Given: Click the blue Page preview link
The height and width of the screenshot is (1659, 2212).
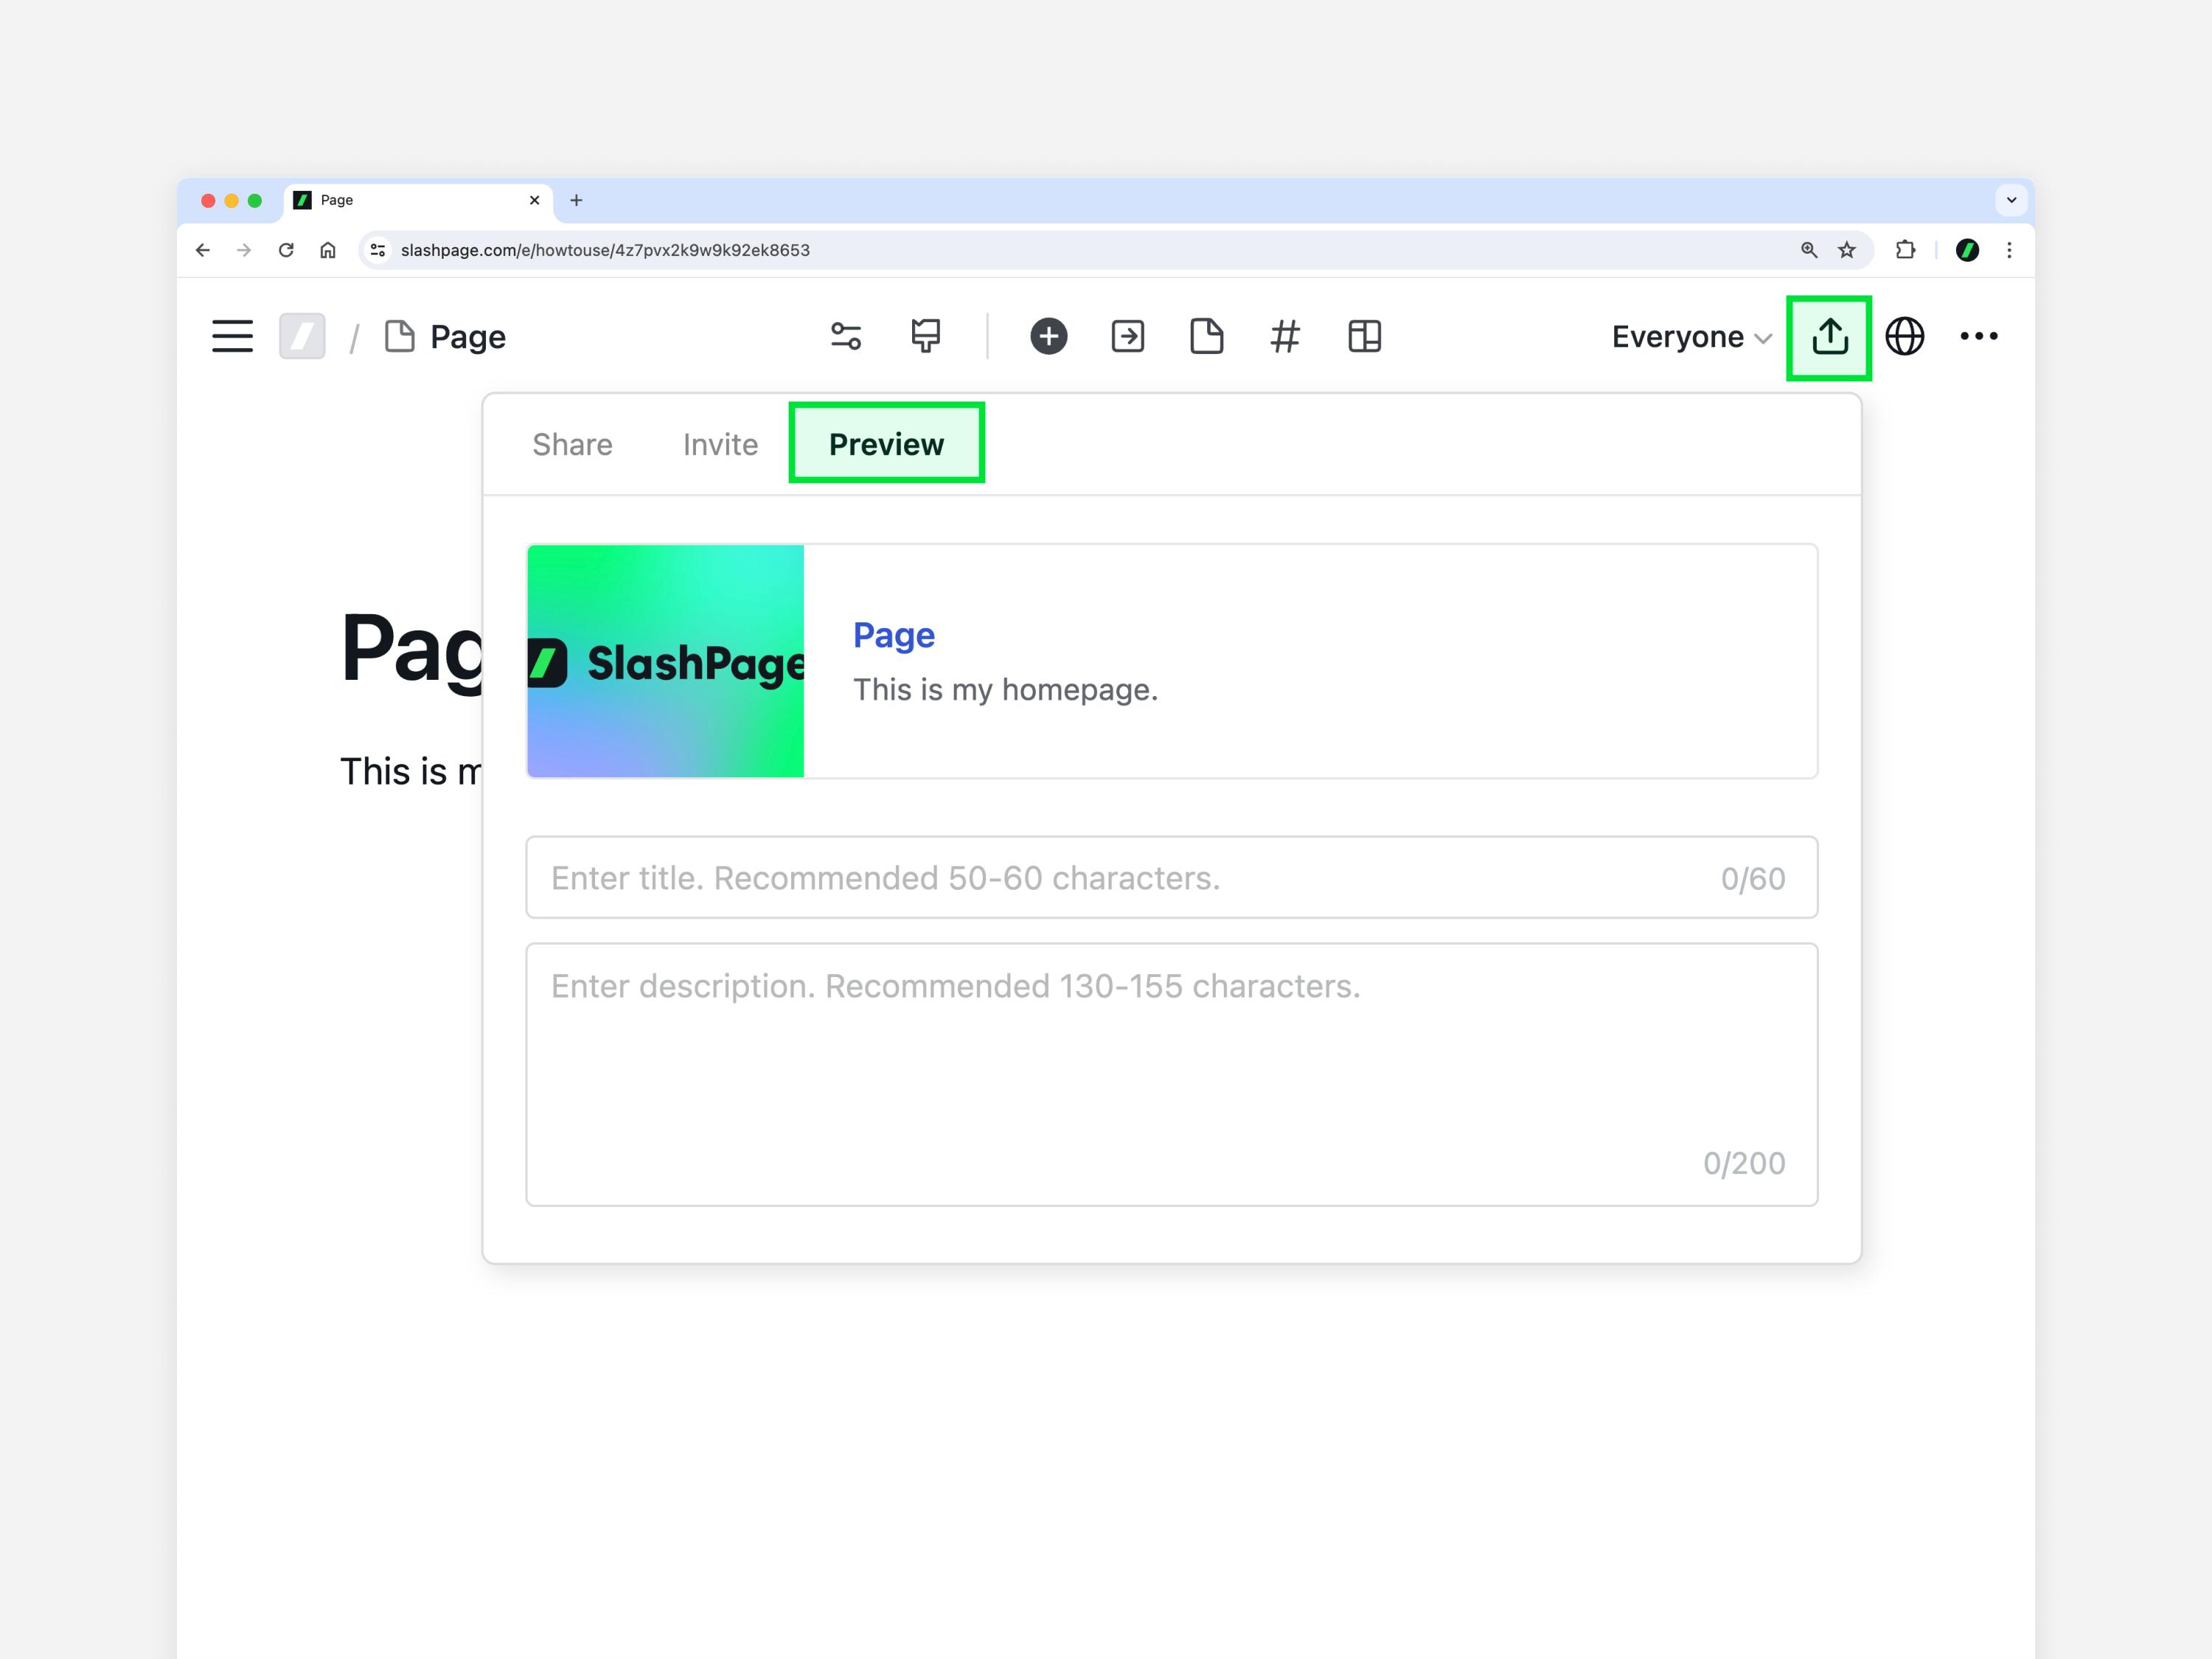Looking at the screenshot, I should point(893,635).
